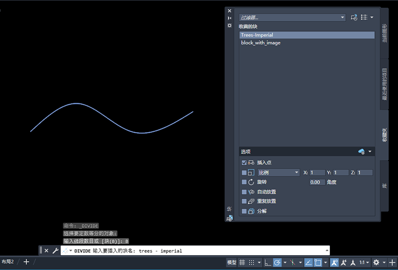Screen dimensions: 398x270
Task: Uncheck the 插入点 checkbox
Action: click(x=244, y=162)
